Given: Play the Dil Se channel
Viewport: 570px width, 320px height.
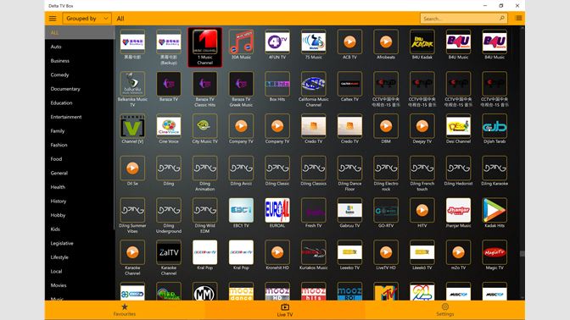Looking at the screenshot, I should point(132,171).
